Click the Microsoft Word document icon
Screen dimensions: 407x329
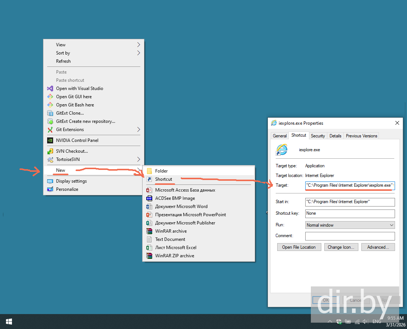pos(149,207)
